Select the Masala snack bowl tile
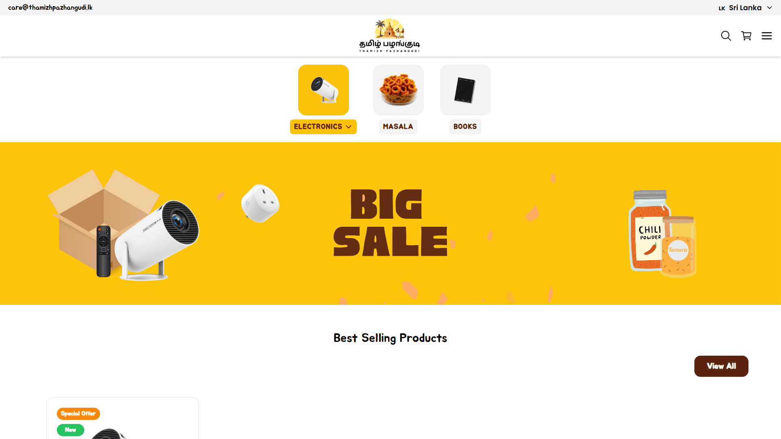781x439 pixels. click(x=398, y=90)
